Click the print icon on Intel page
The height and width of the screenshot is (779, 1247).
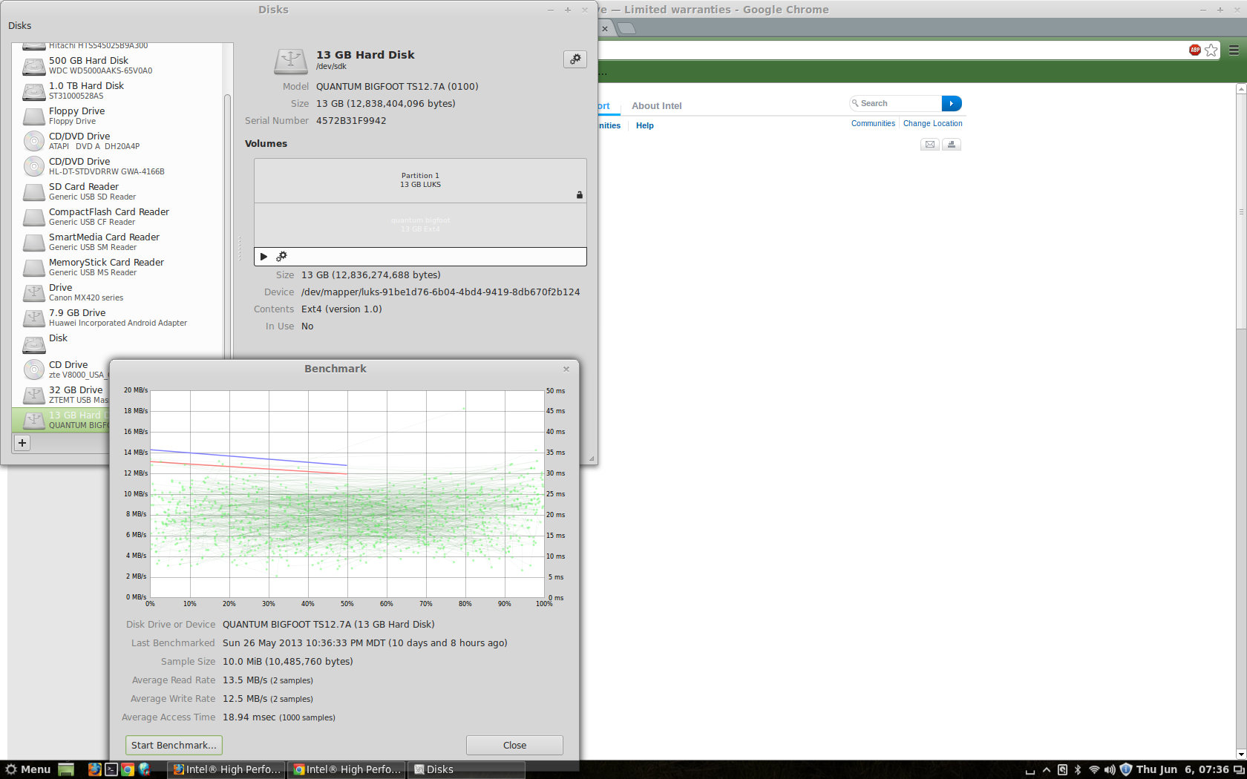point(952,145)
